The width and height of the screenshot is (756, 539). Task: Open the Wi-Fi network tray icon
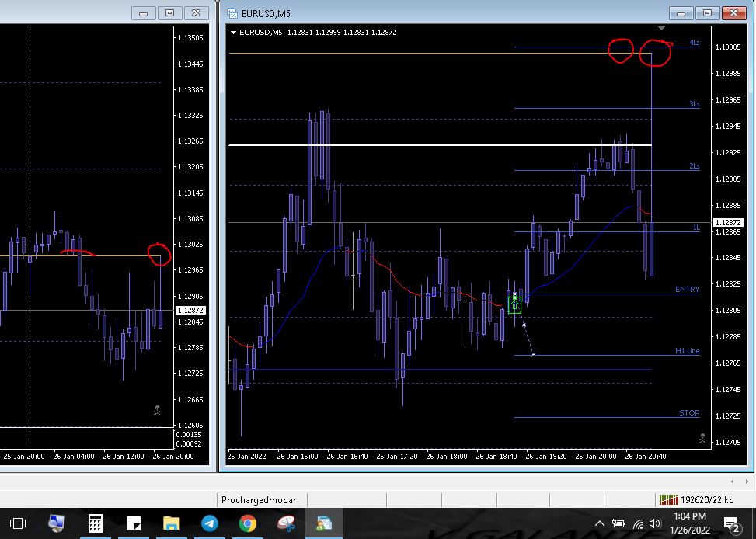[x=638, y=523]
